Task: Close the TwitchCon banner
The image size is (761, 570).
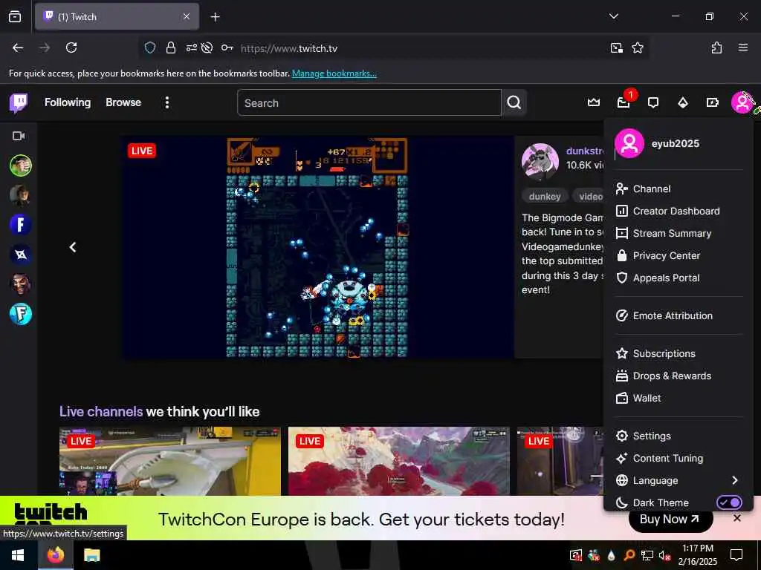Action: click(x=736, y=518)
